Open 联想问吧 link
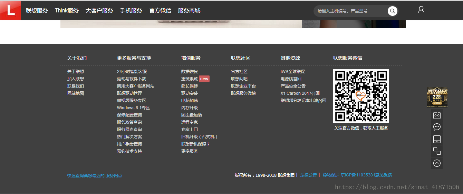The height and width of the screenshot is (194, 463). pyautogui.click(x=239, y=79)
